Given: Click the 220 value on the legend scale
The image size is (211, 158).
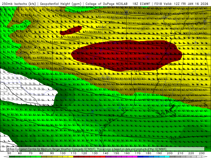Looking at the screenshot, I should [191, 153].
